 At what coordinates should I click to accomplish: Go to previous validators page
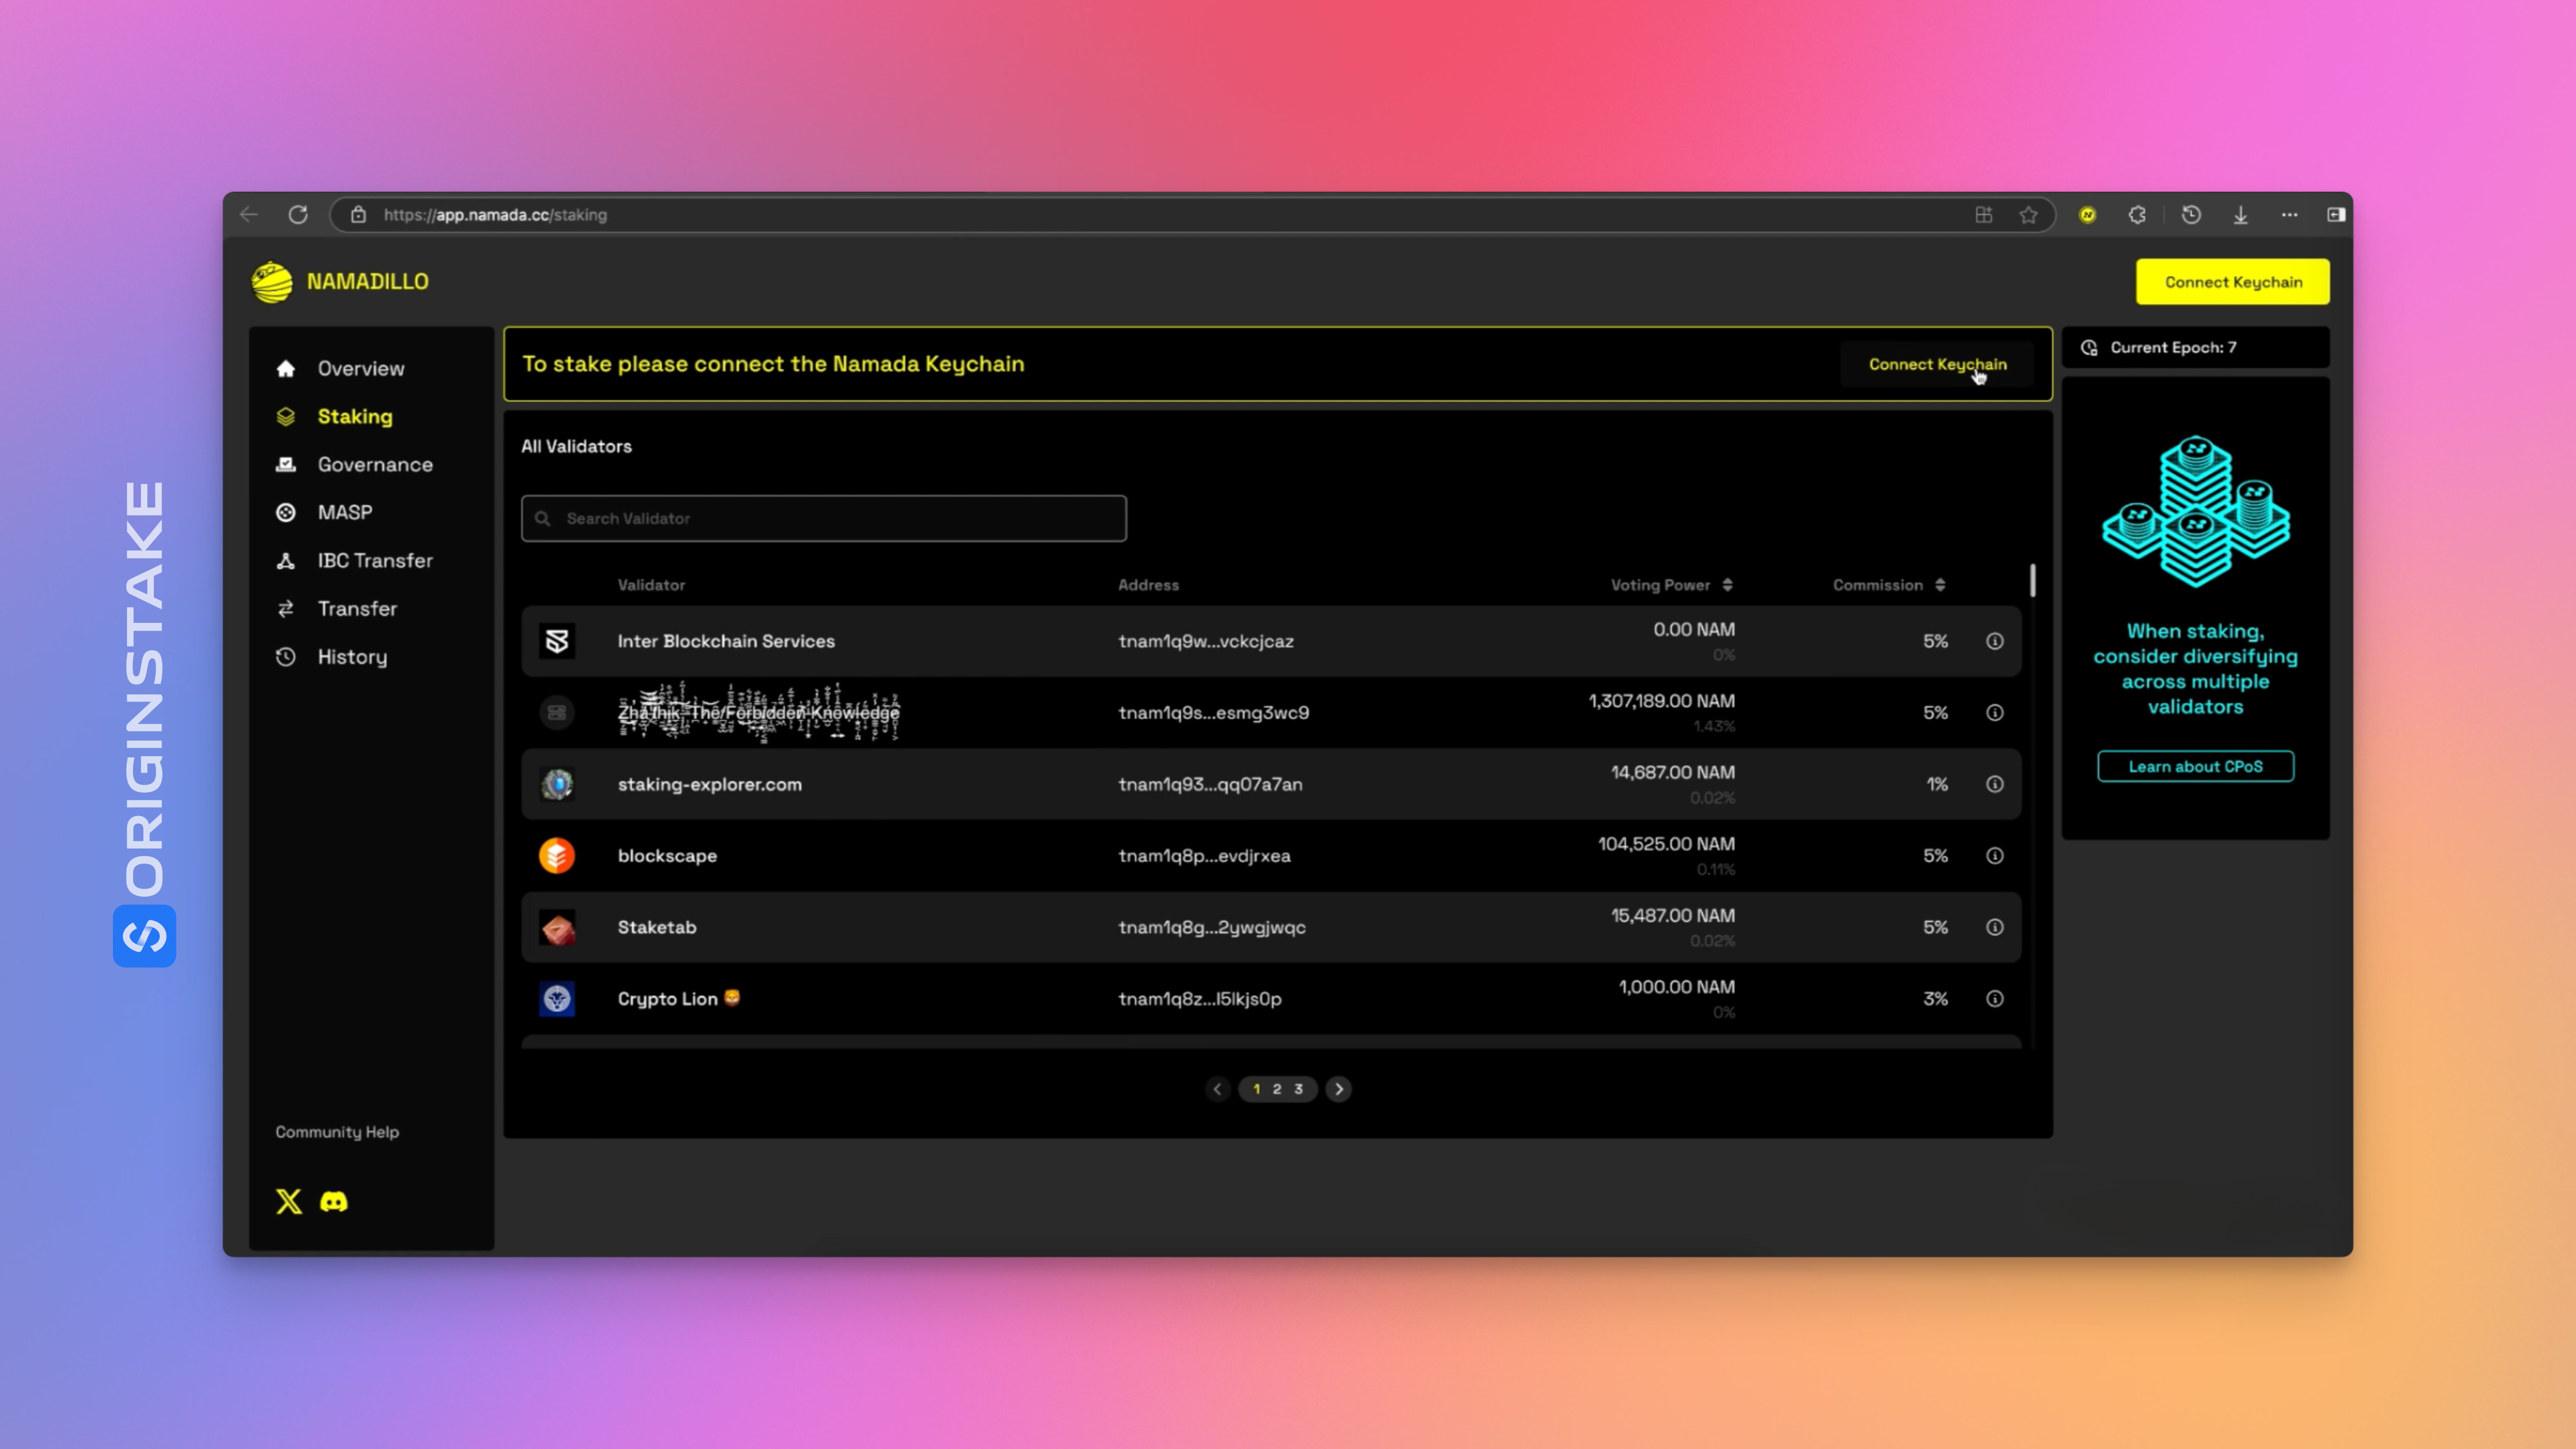1217,1089
